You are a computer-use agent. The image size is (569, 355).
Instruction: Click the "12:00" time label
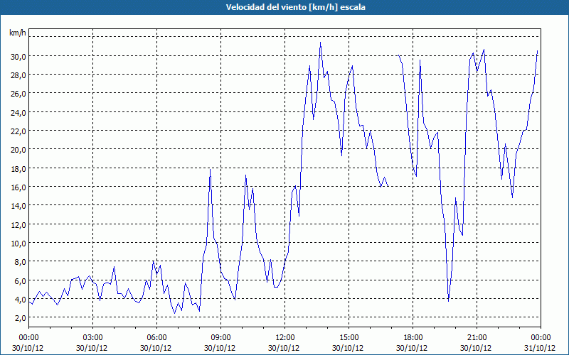point(285,337)
